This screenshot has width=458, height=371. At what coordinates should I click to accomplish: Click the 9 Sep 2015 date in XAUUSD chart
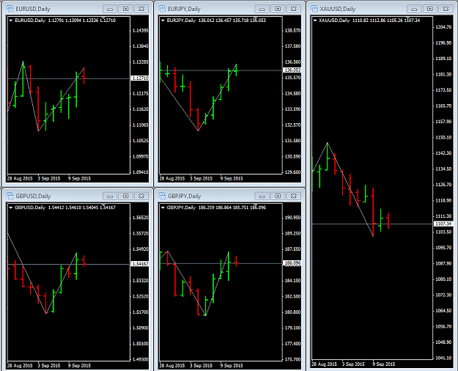384,364
